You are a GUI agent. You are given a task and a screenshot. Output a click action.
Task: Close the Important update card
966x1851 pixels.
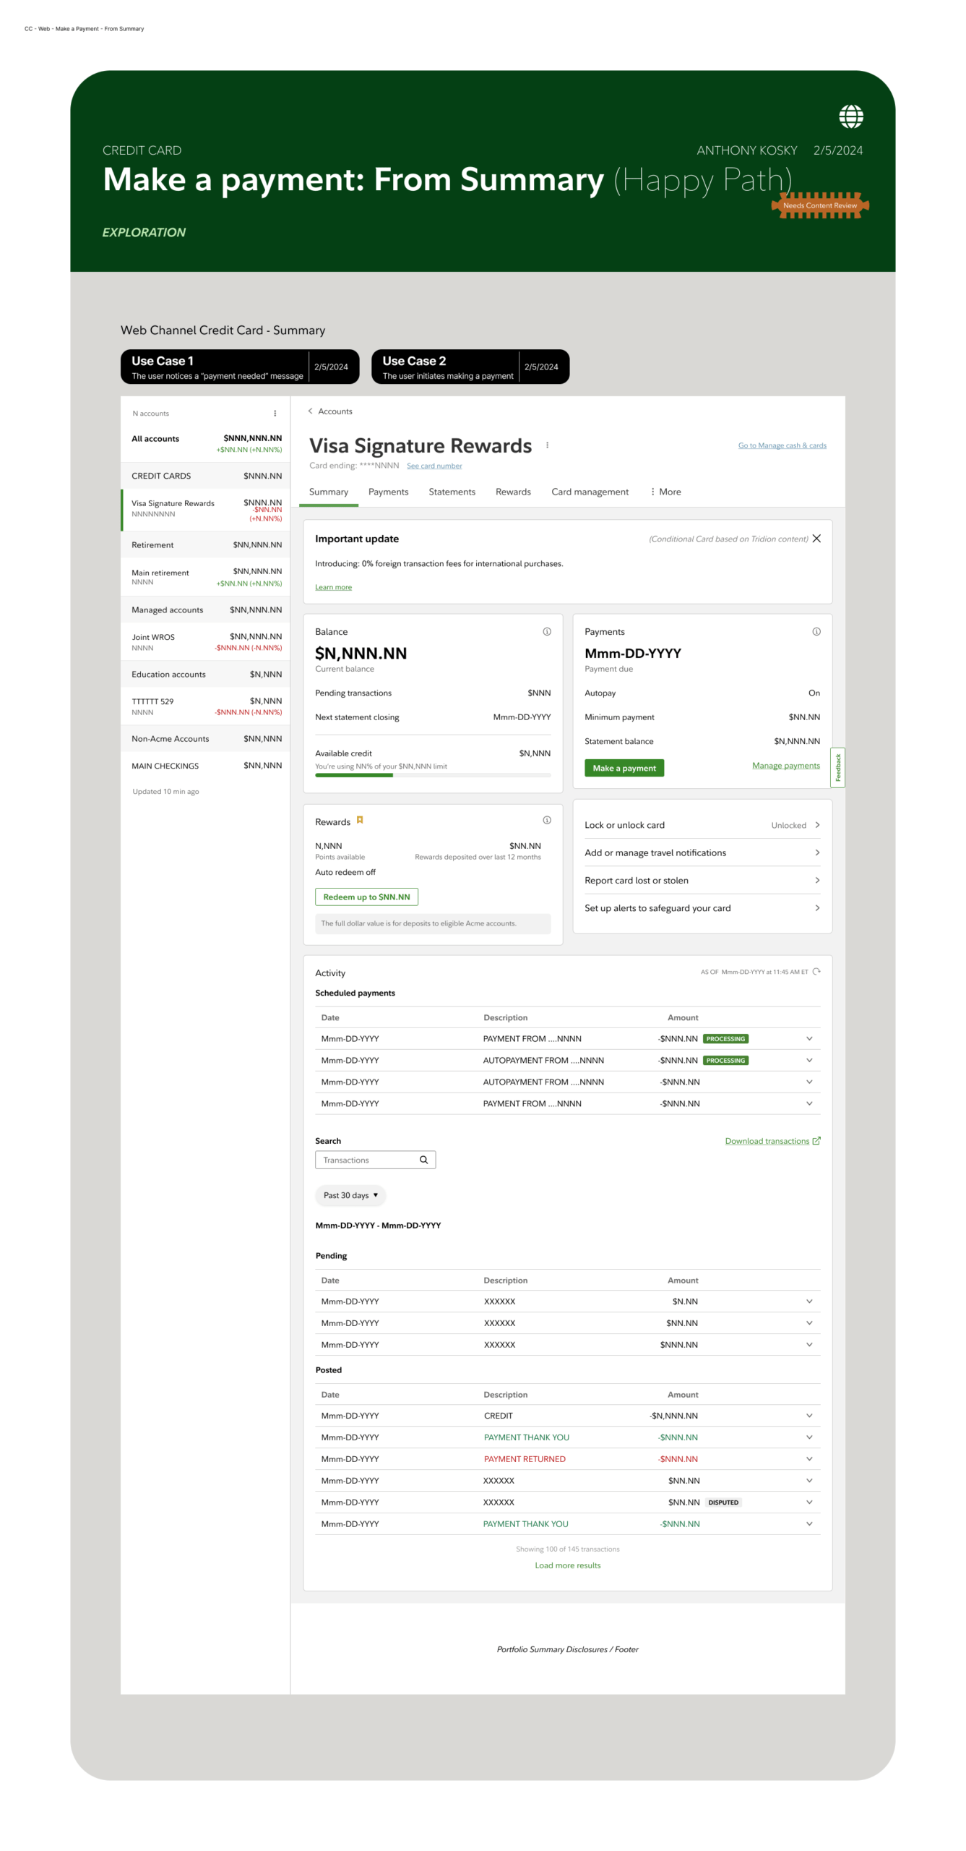point(816,539)
